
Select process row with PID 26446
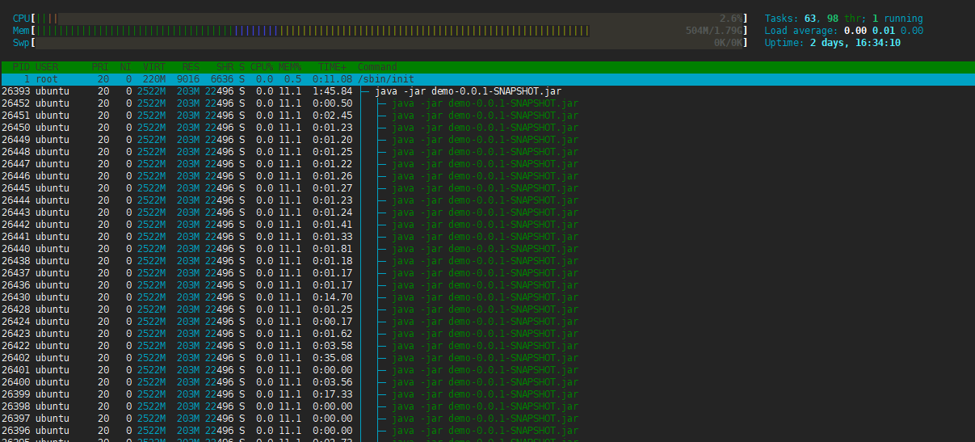pos(487,176)
